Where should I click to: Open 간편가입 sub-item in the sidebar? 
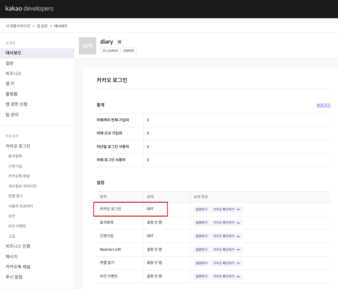click(x=15, y=166)
